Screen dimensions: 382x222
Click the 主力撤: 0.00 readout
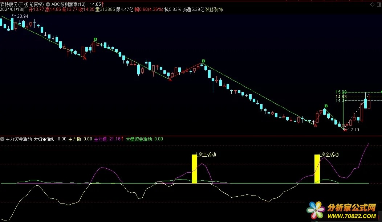coord(80,139)
